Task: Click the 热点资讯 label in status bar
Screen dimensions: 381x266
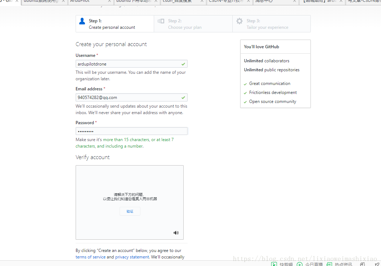Action: click(x=343, y=264)
